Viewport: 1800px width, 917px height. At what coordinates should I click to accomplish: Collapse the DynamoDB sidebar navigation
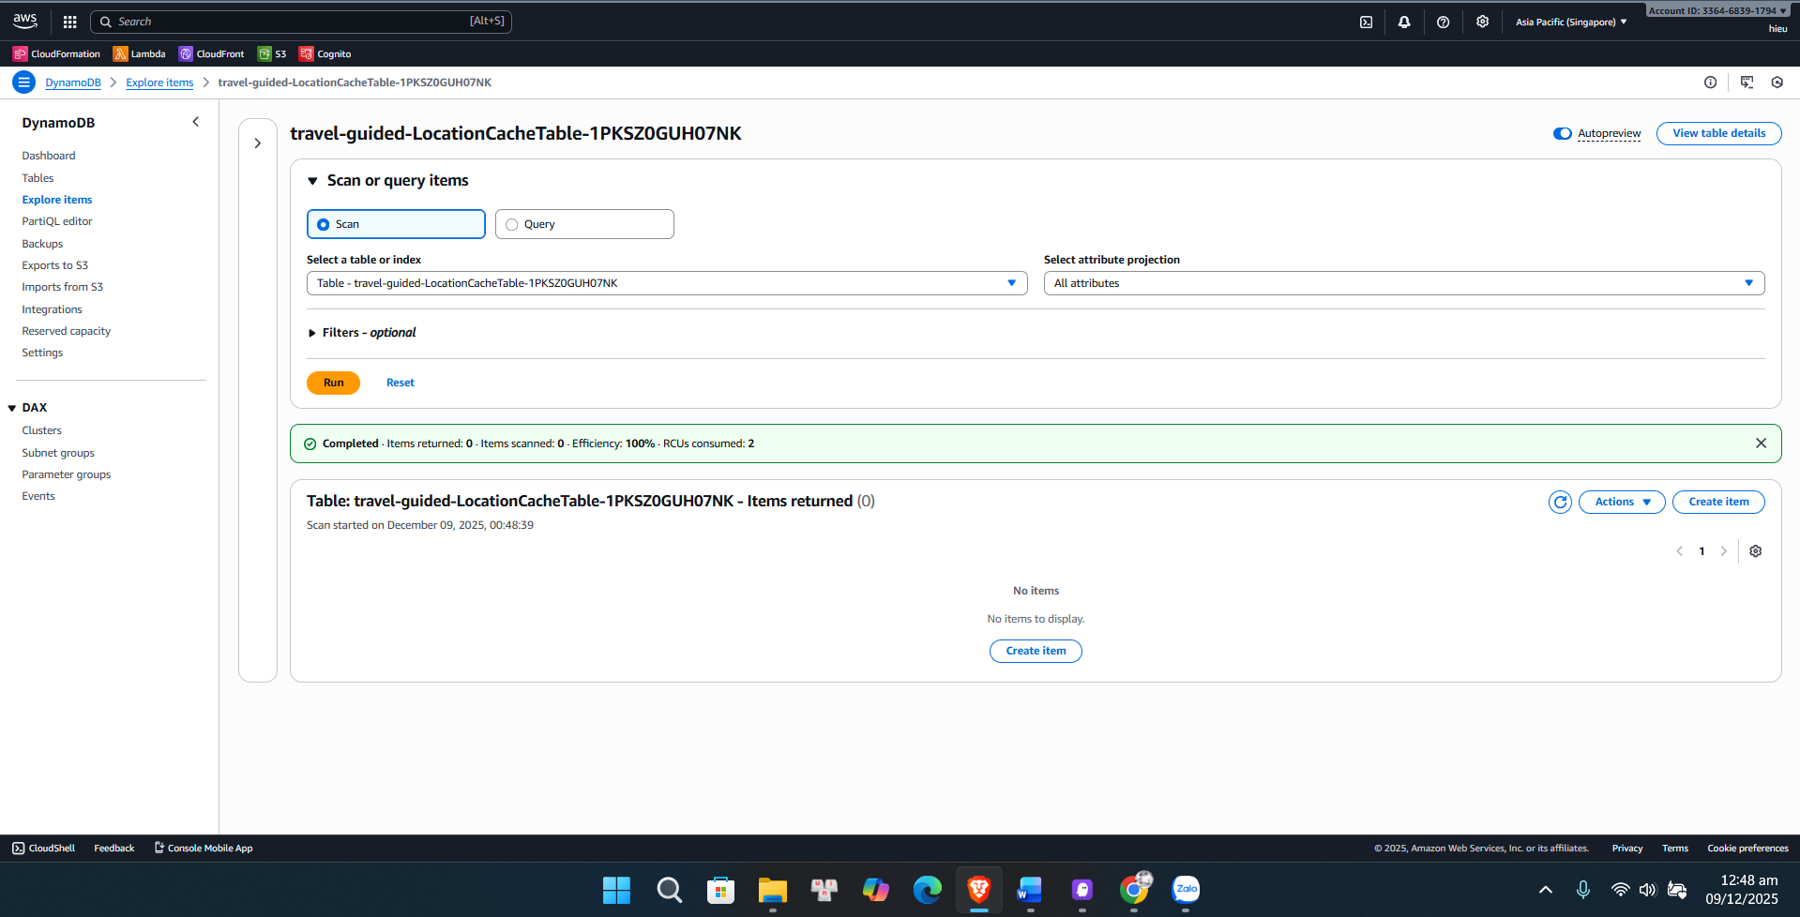pos(195,122)
